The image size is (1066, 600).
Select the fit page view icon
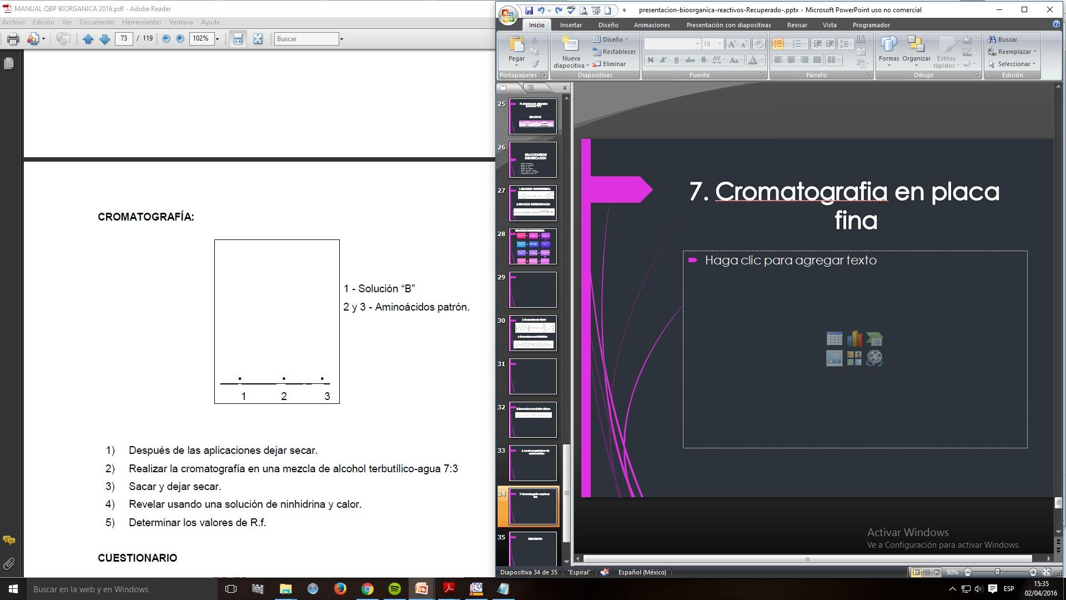258,39
